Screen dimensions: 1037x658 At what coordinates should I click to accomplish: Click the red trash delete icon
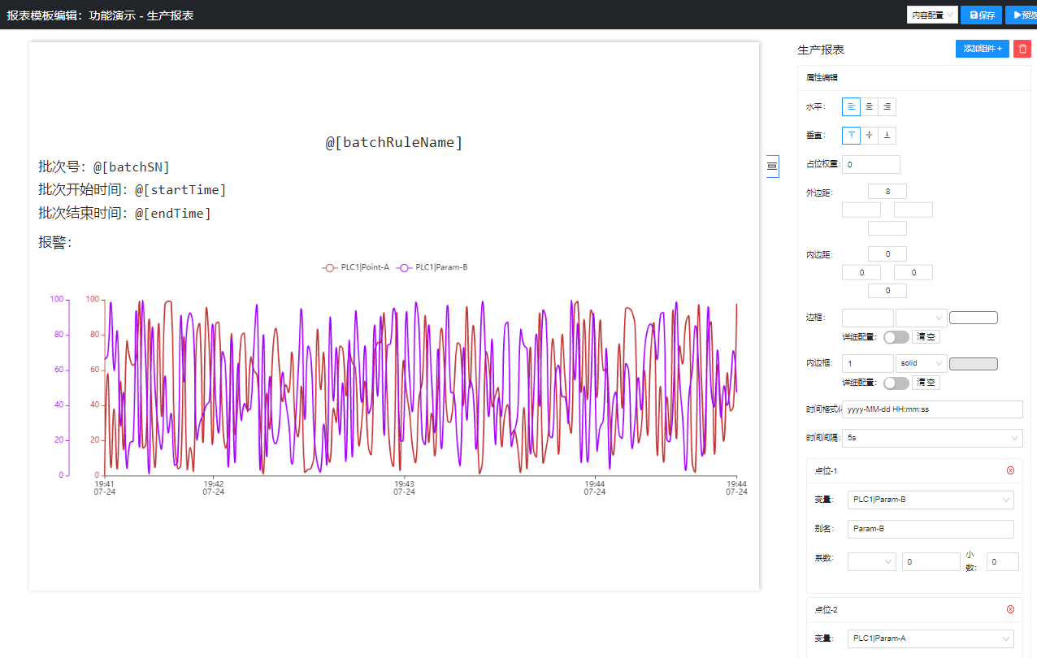point(1022,49)
